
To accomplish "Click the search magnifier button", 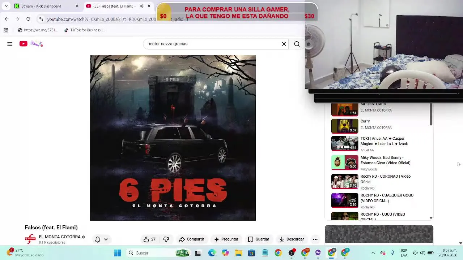I will (297, 44).
